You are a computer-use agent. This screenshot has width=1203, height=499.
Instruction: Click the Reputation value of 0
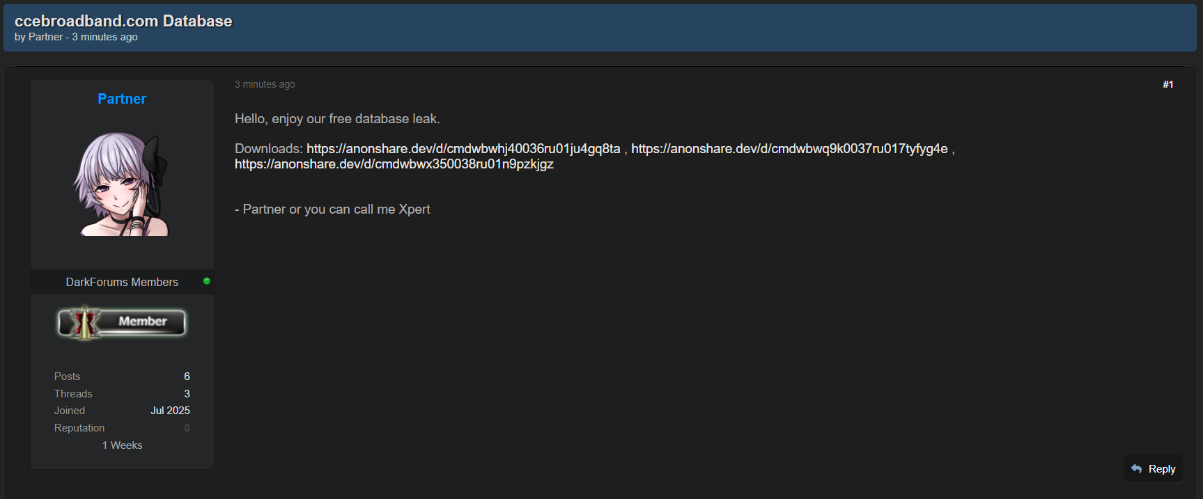(187, 428)
